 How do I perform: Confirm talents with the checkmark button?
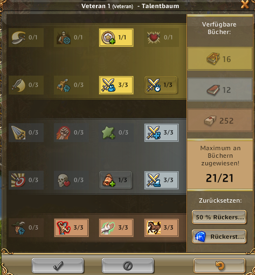pos(58,266)
